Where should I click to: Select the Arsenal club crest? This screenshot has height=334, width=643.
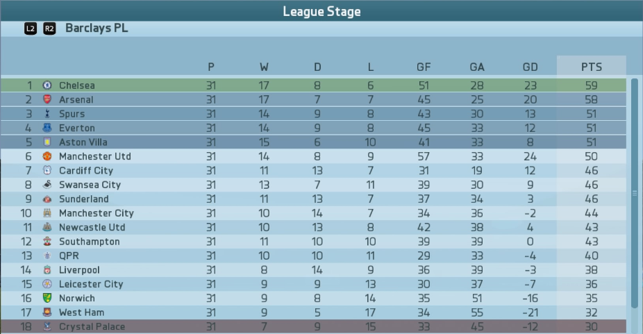tap(47, 99)
